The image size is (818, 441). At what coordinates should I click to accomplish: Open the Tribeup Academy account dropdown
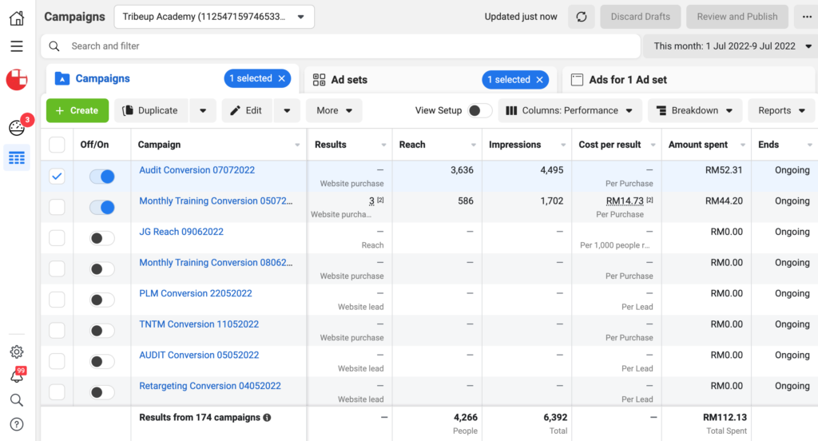click(214, 17)
